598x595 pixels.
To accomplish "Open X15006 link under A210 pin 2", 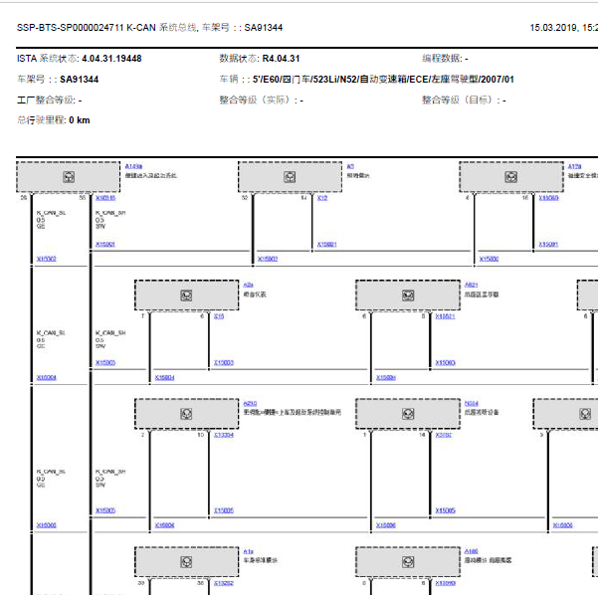I will click(165, 525).
